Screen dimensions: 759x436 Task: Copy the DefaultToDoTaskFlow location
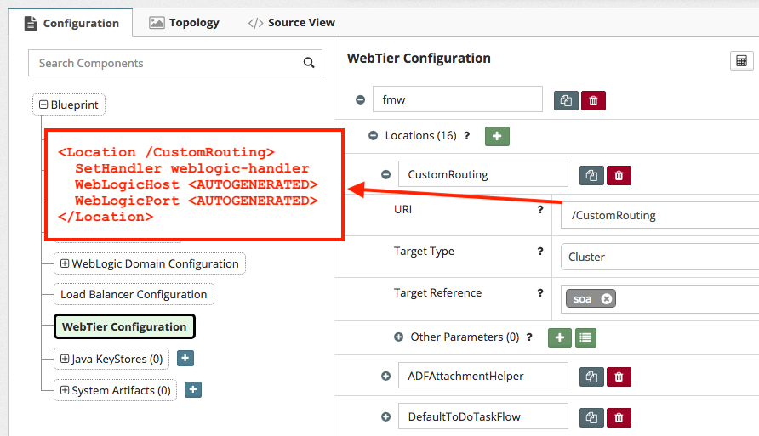tap(591, 417)
